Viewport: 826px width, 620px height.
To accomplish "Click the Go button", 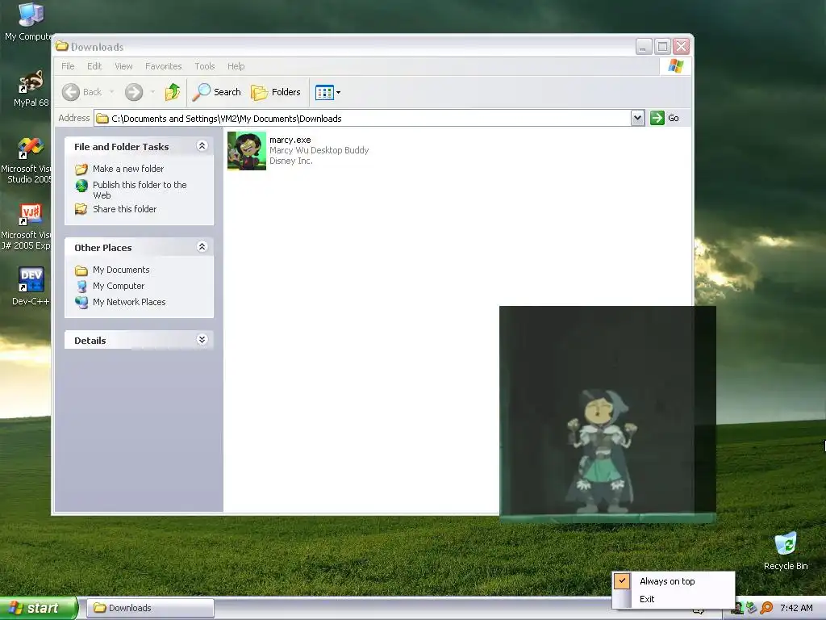I will [x=665, y=118].
